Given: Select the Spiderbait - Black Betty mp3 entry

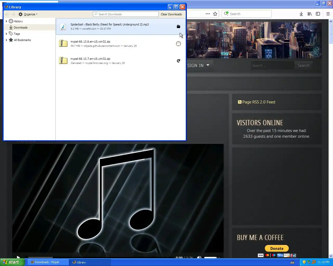Looking at the screenshot, I should coord(121,26).
